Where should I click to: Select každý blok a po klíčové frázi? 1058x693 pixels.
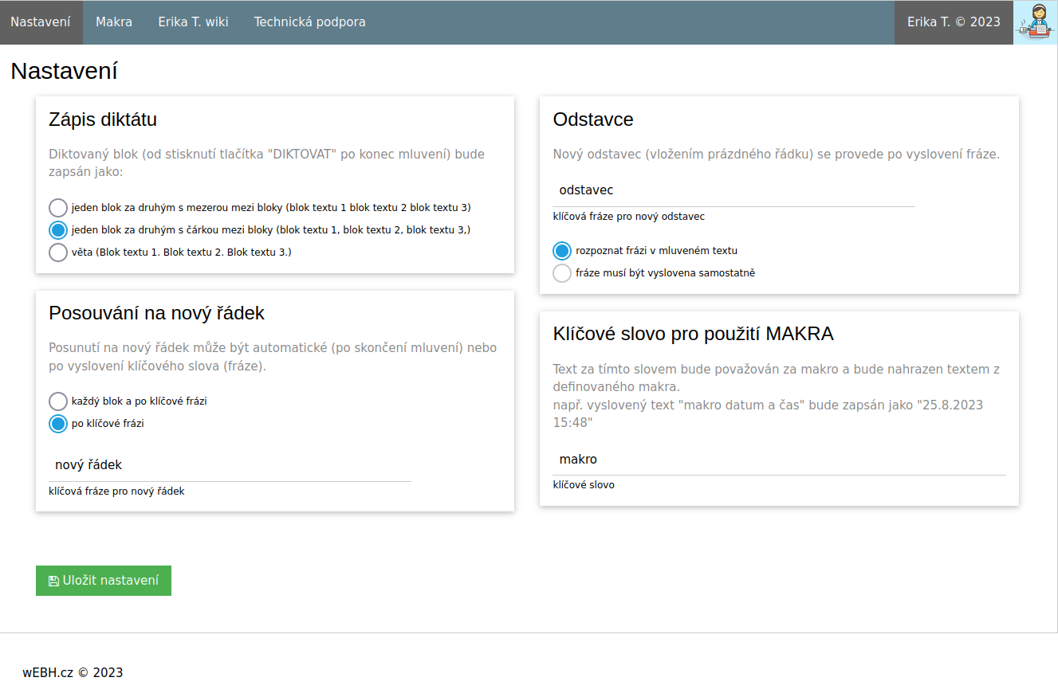(58, 401)
